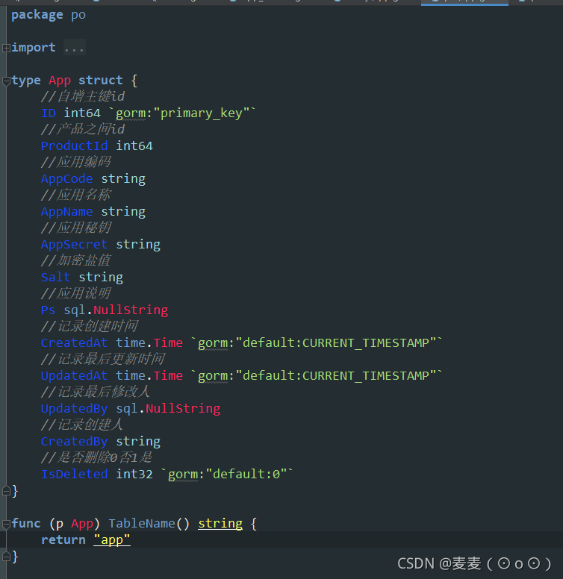Click 'App' receiver type in the func signature

(82, 523)
